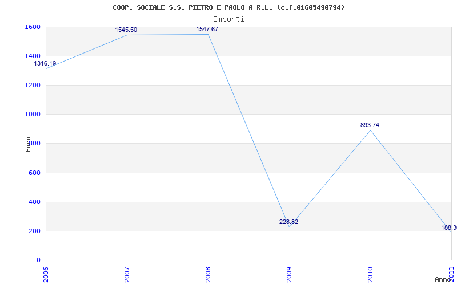The height and width of the screenshot is (285, 457).
Task: Select the data label 1545.50
Action: point(126,30)
